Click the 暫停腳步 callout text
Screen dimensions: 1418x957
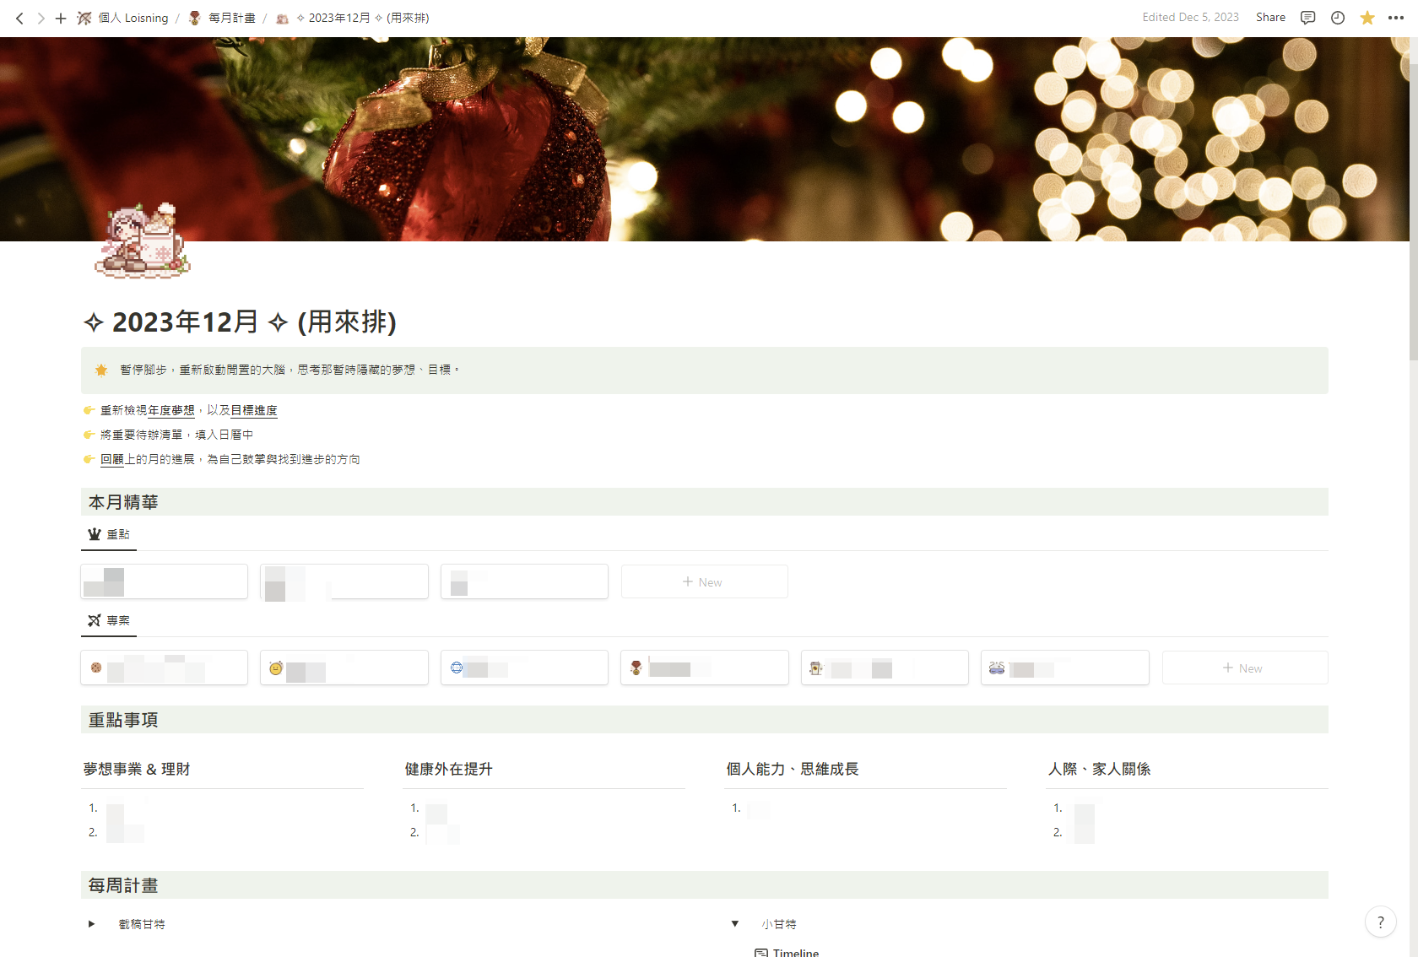tap(290, 370)
